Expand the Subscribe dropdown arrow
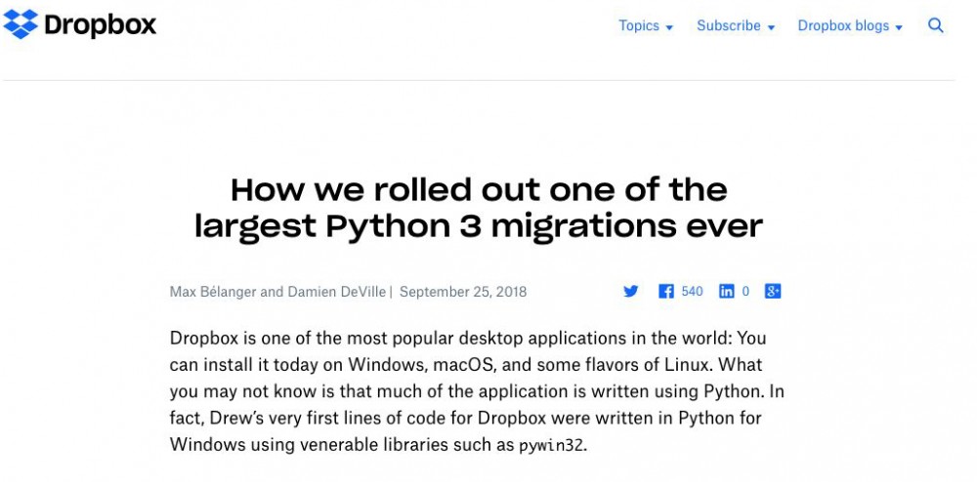The height and width of the screenshot is (482, 977). pos(771,27)
